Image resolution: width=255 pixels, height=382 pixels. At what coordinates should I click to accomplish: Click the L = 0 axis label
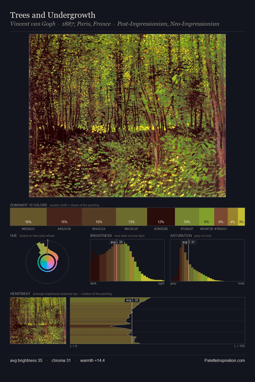point(73,346)
